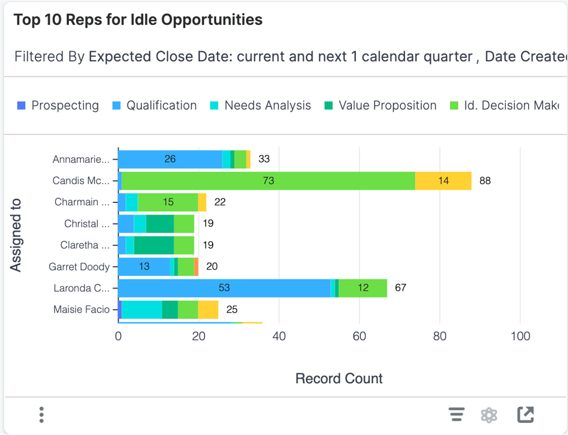568x435 pixels.
Task: Toggle the Prospecting legend series
Action: 65,106
